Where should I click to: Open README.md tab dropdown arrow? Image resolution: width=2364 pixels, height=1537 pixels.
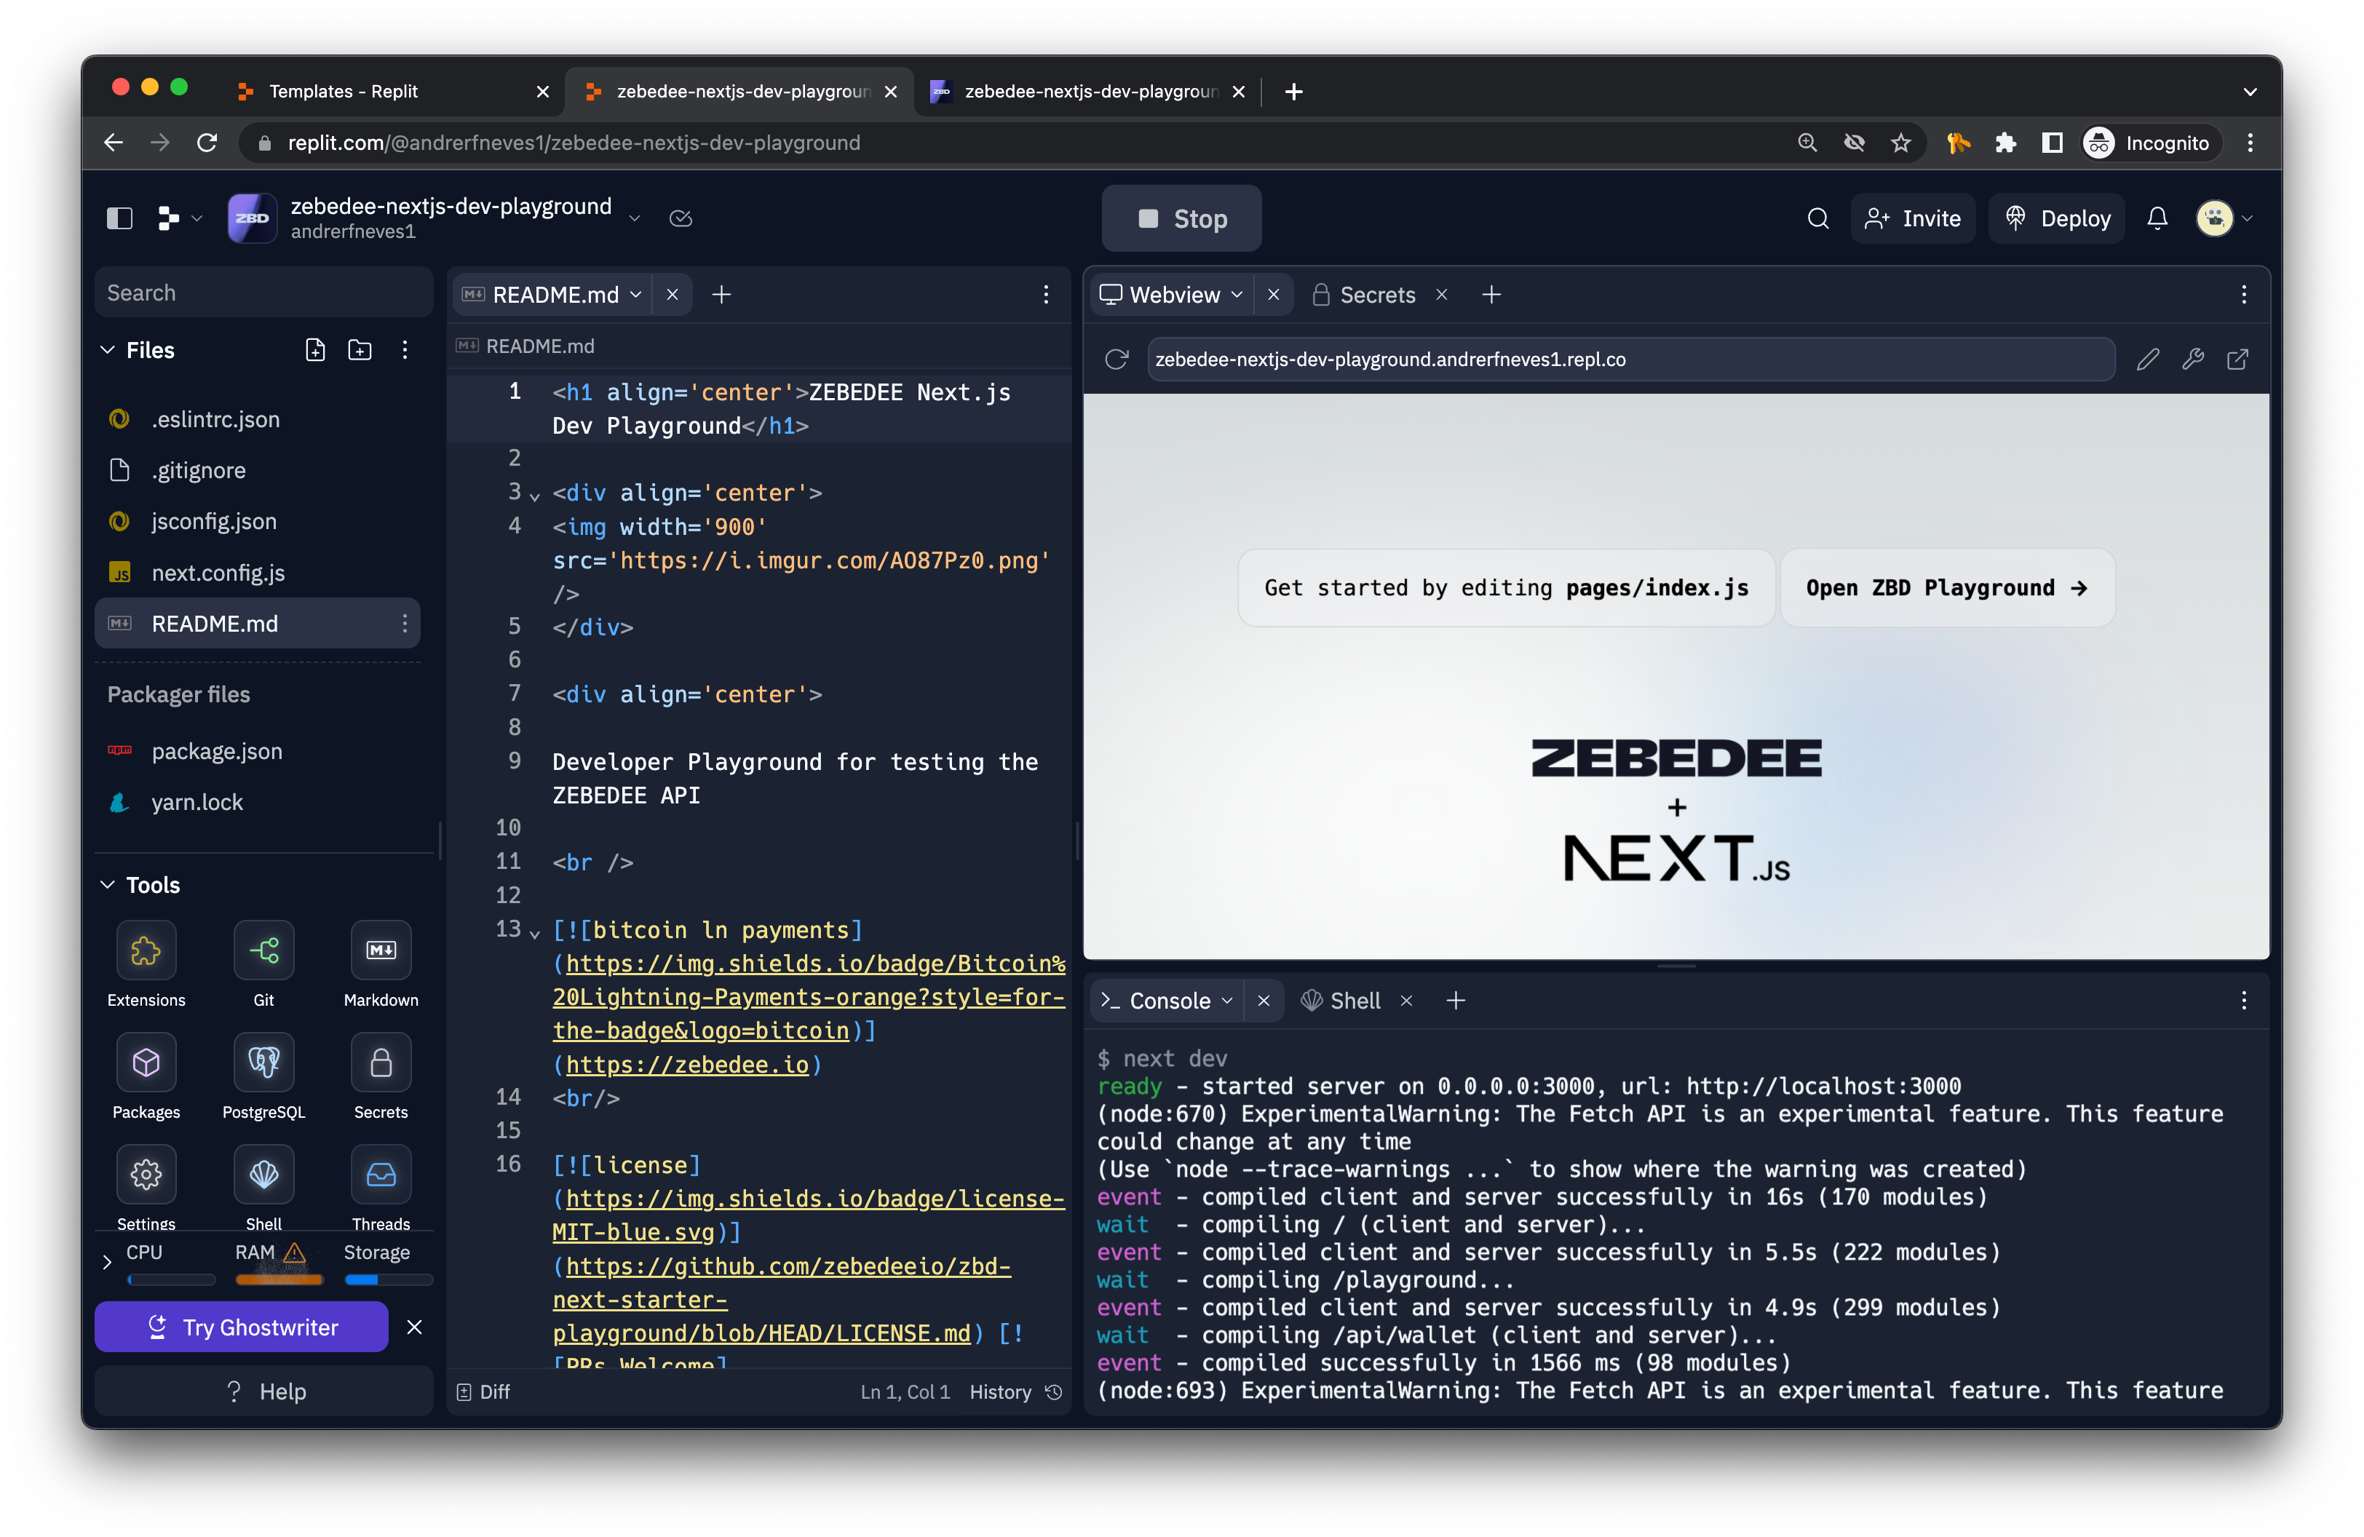(635, 294)
